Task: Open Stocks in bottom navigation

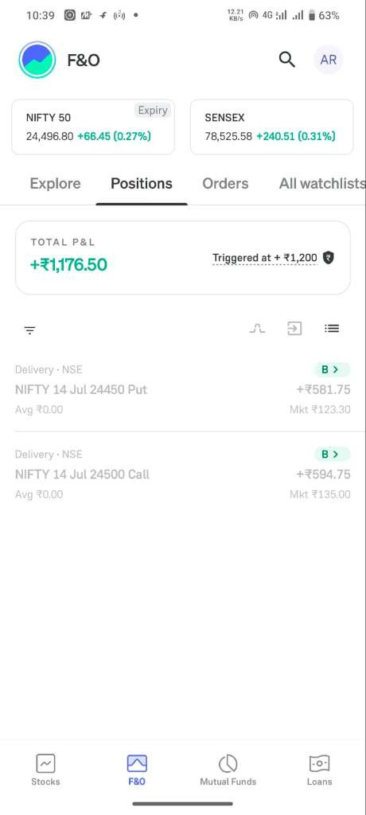Action: 45,770
